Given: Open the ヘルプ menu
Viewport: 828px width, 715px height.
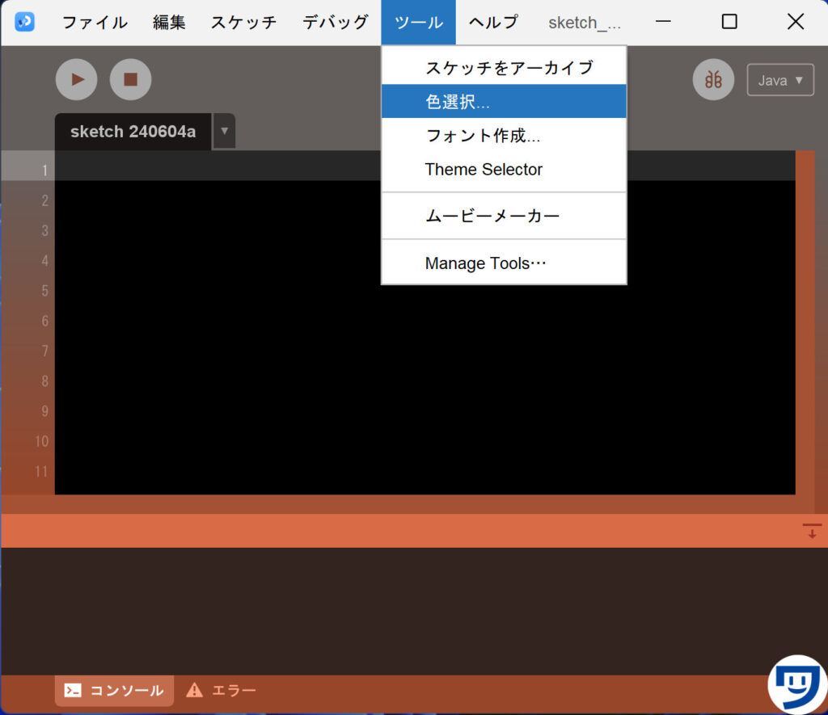Looking at the screenshot, I should click(x=494, y=22).
